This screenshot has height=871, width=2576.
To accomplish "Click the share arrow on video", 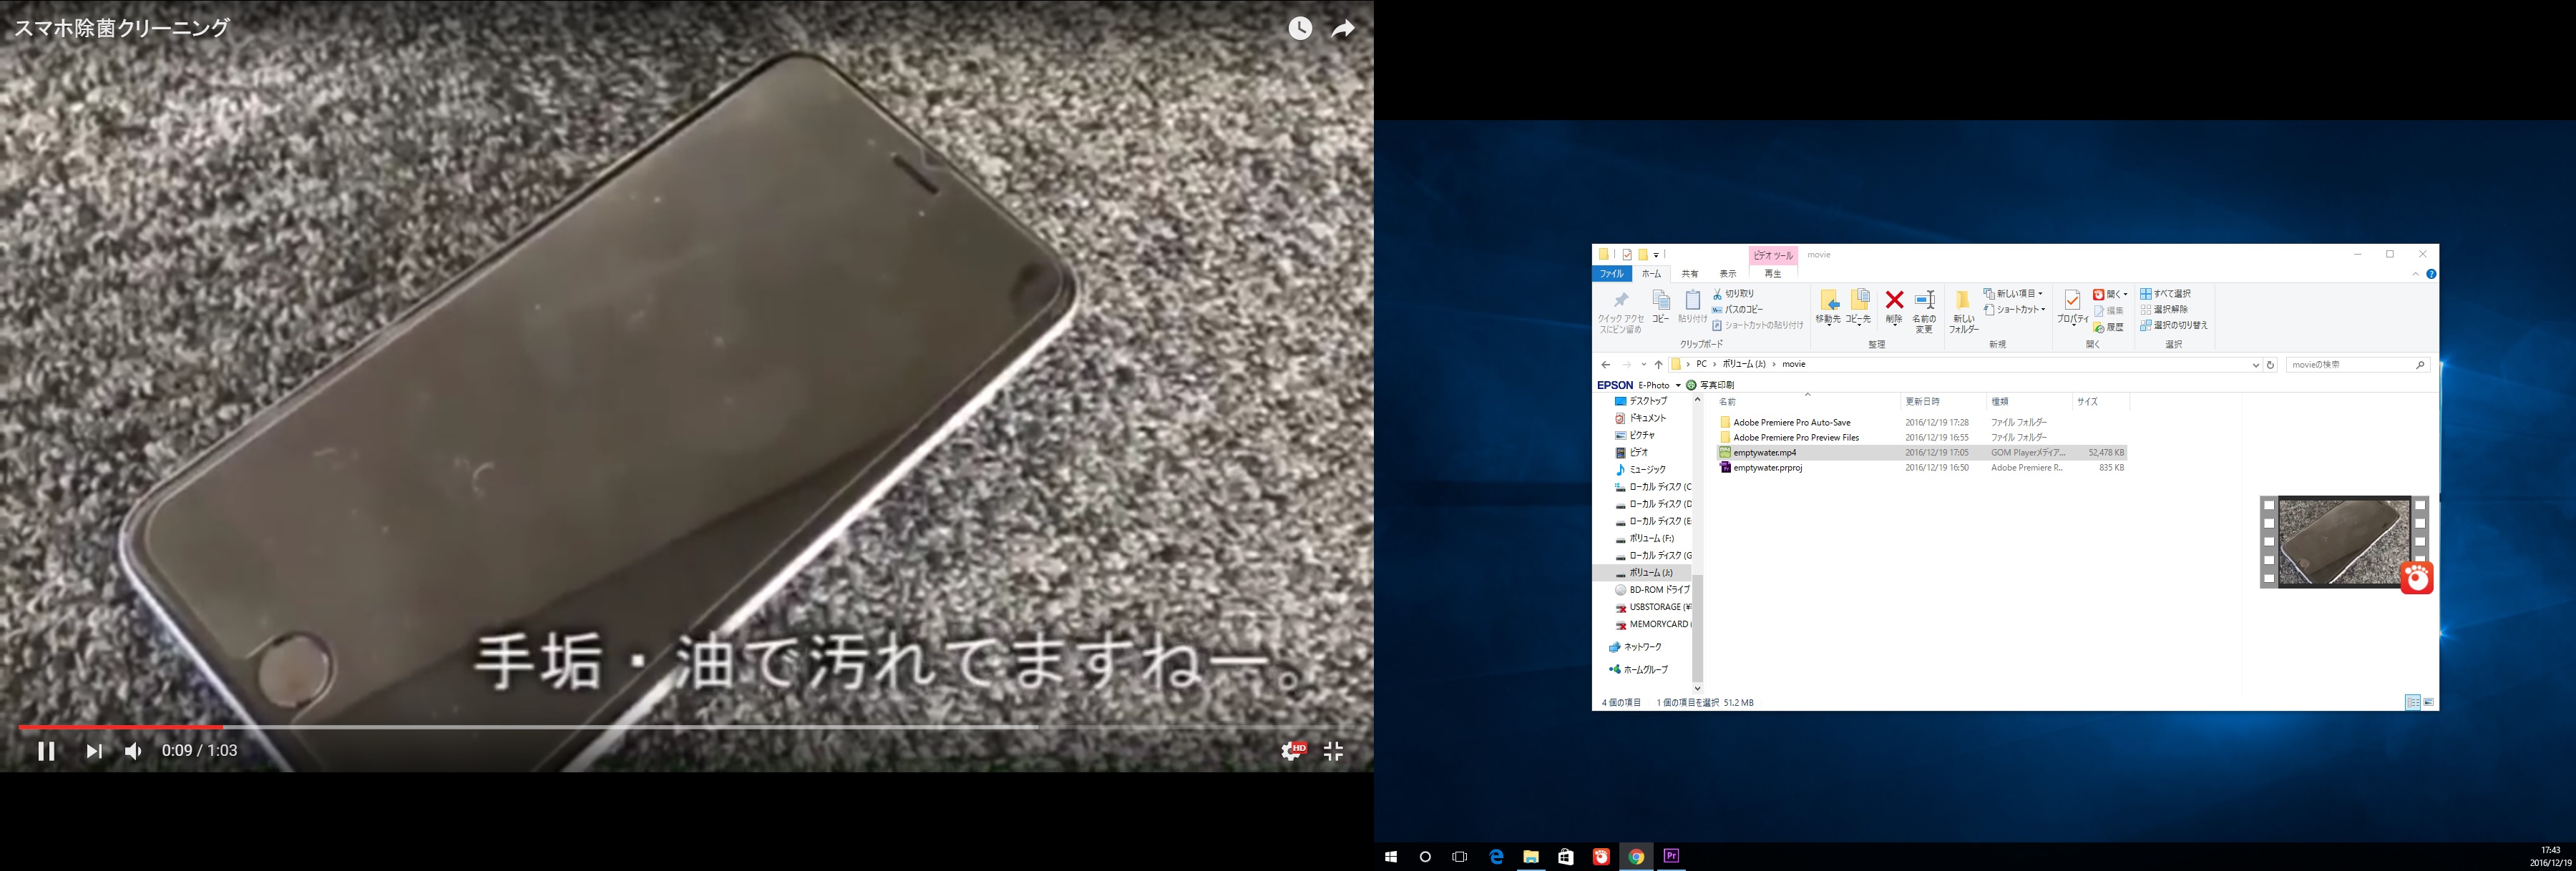I will pyautogui.click(x=1343, y=28).
